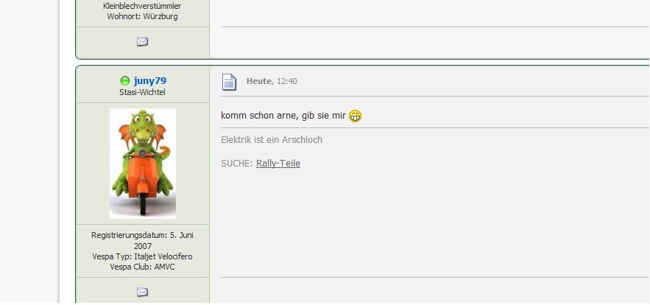This screenshot has width=650, height=305.
Task: Click the green online status icon
Action: tap(125, 80)
